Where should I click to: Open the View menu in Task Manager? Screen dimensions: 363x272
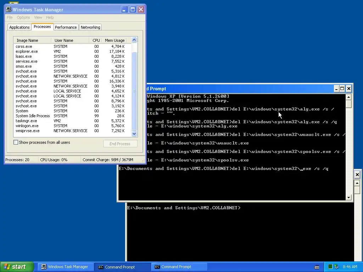tap(38, 17)
